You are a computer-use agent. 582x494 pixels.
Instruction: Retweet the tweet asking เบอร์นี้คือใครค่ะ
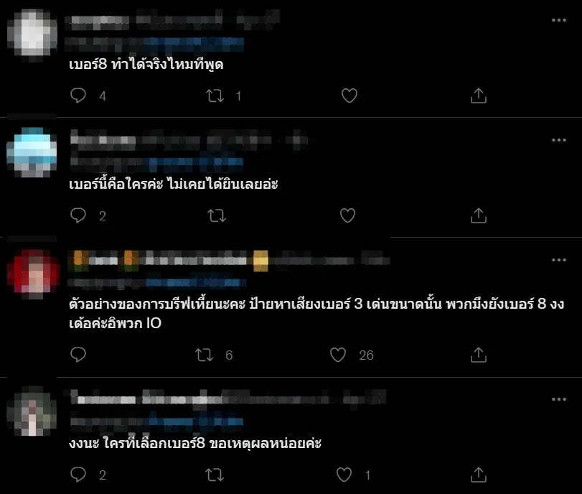coord(217,215)
